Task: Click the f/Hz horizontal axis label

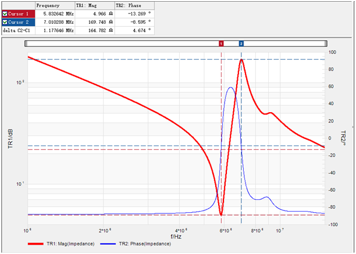Action: [x=176, y=237]
